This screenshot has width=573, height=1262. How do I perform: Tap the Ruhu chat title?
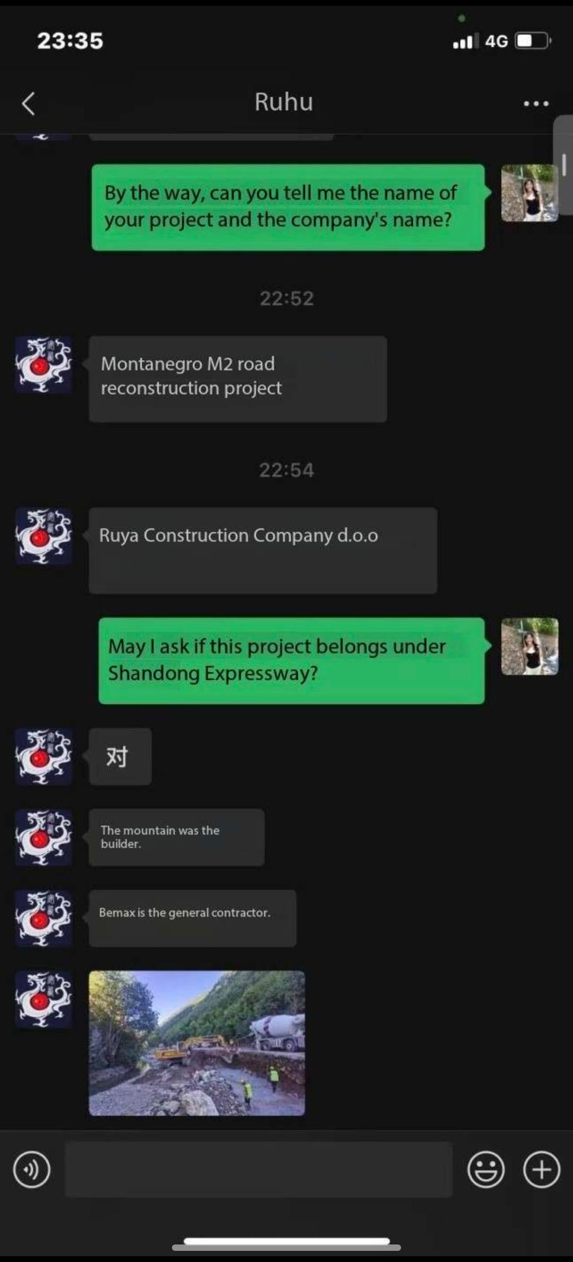pos(284,102)
